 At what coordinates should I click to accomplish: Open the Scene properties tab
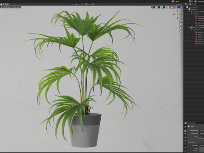click(x=185, y=140)
